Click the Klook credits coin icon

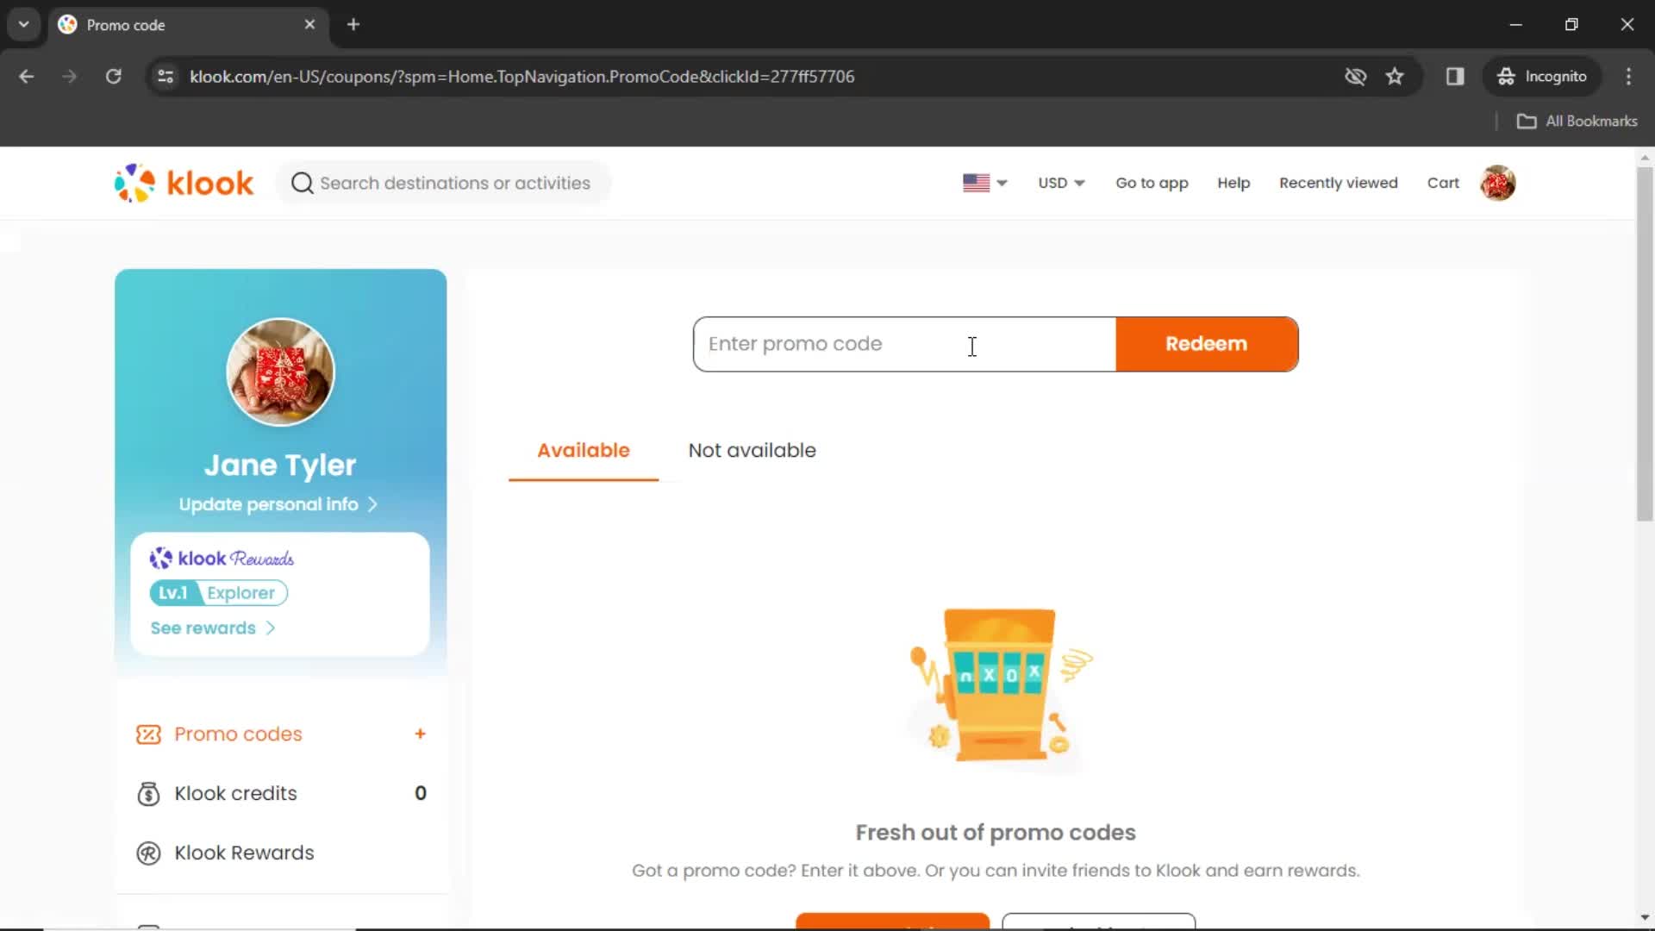(148, 794)
